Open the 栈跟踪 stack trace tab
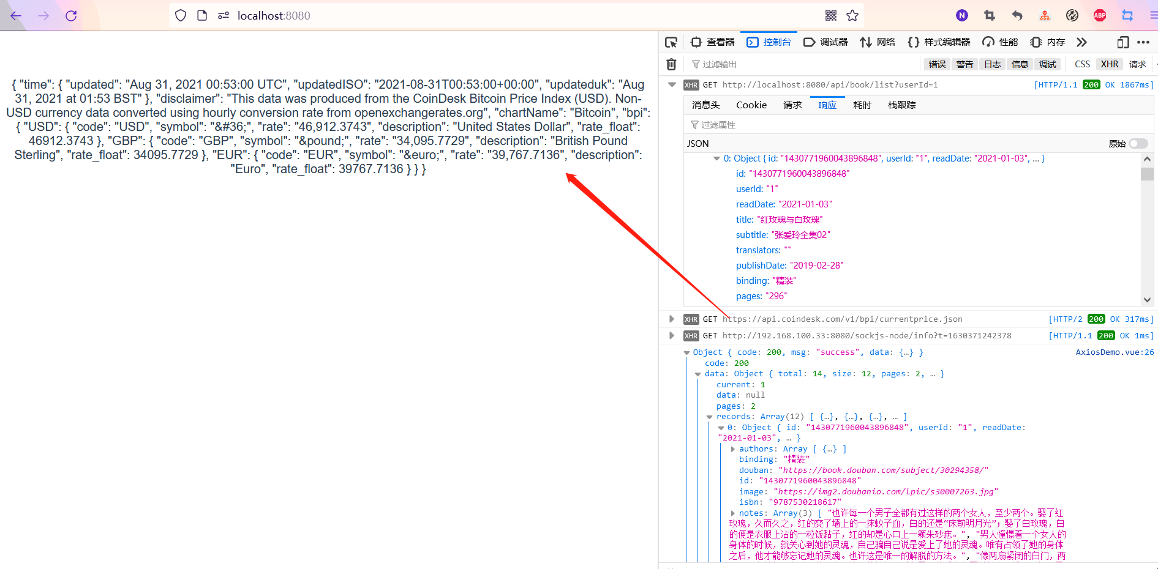Image resolution: width=1158 pixels, height=569 pixels. 902,105
